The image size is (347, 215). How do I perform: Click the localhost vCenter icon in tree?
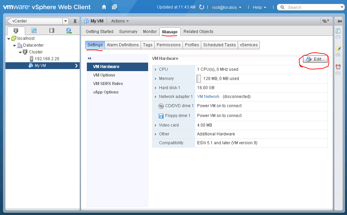(x=14, y=38)
